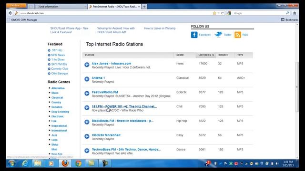Switch to the Unit information tab

[x=61, y=7]
